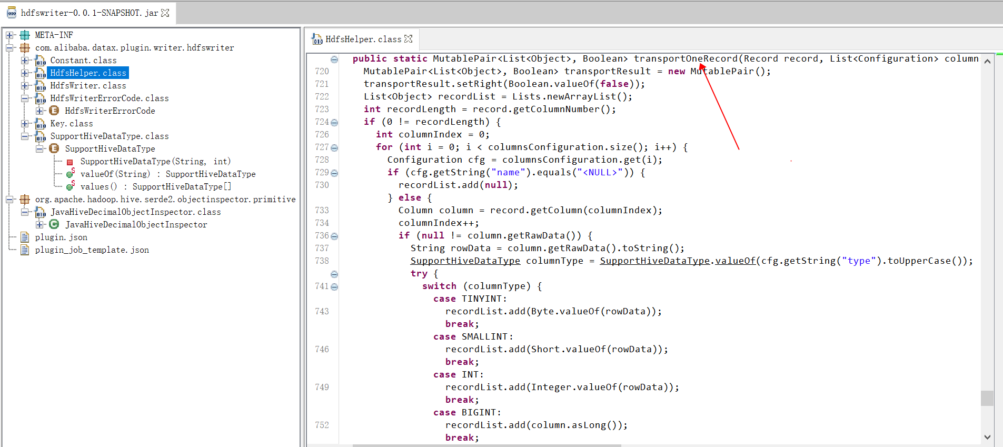Collapse the HdfsWriterErrorCode.class node
Viewport: 1003px width, 447px height.
point(25,98)
